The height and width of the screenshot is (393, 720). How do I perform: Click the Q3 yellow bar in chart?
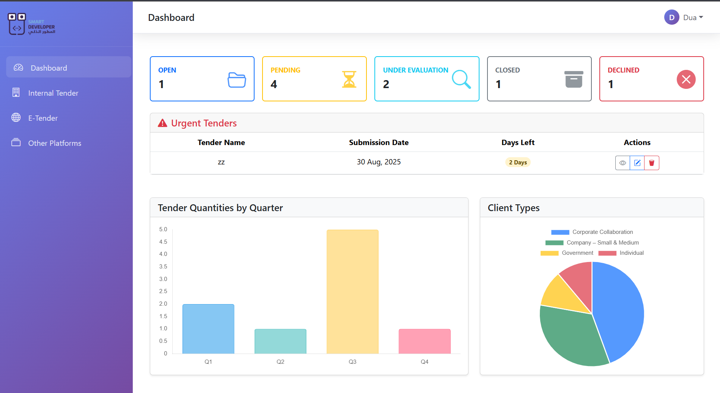[x=352, y=292]
